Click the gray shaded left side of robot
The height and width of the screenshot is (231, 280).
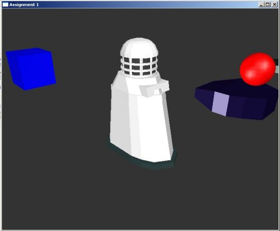pos(119,119)
